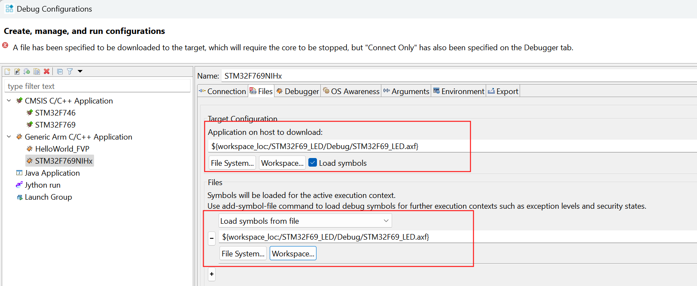Remove the symbol file entry with minus button
The height and width of the screenshot is (286, 697).
click(x=212, y=238)
